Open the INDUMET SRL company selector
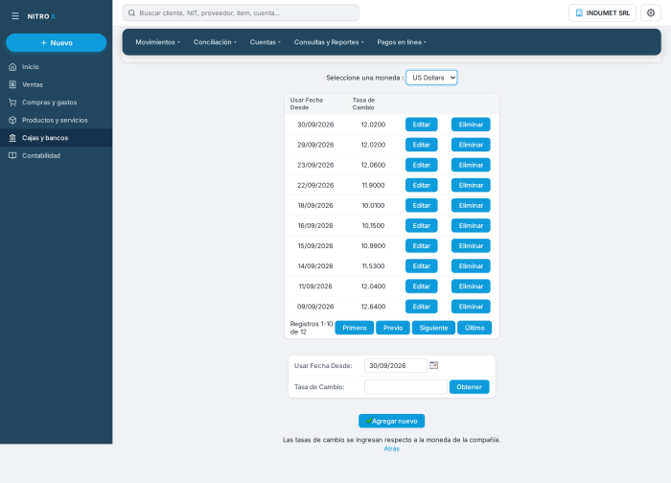671x483 pixels. tap(602, 12)
